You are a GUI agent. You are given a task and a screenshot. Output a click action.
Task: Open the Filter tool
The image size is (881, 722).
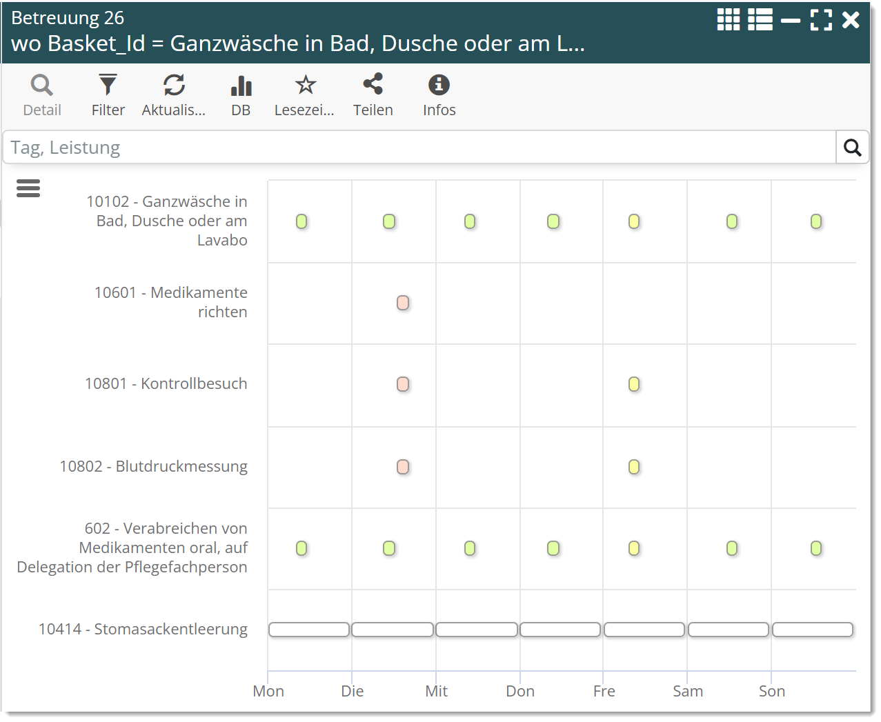coord(108,95)
